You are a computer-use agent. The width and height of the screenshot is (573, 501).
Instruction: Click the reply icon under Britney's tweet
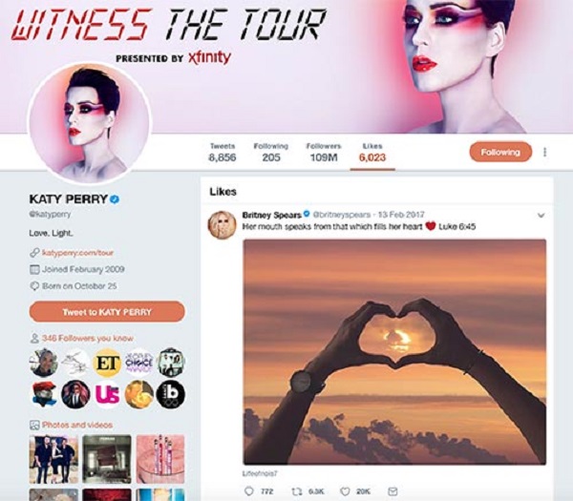pyautogui.click(x=249, y=491)
